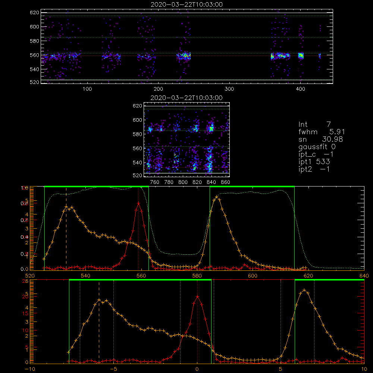Image resolution: width=373 pixels, height=373 pixels.
Task: Click x-axis label 820 under the small image
Action: click(197, 182)
